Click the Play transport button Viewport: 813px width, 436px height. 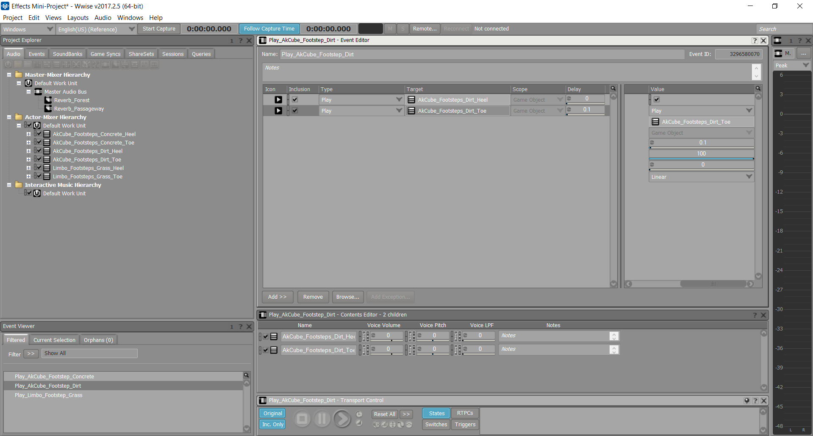[x=342, y=419]
